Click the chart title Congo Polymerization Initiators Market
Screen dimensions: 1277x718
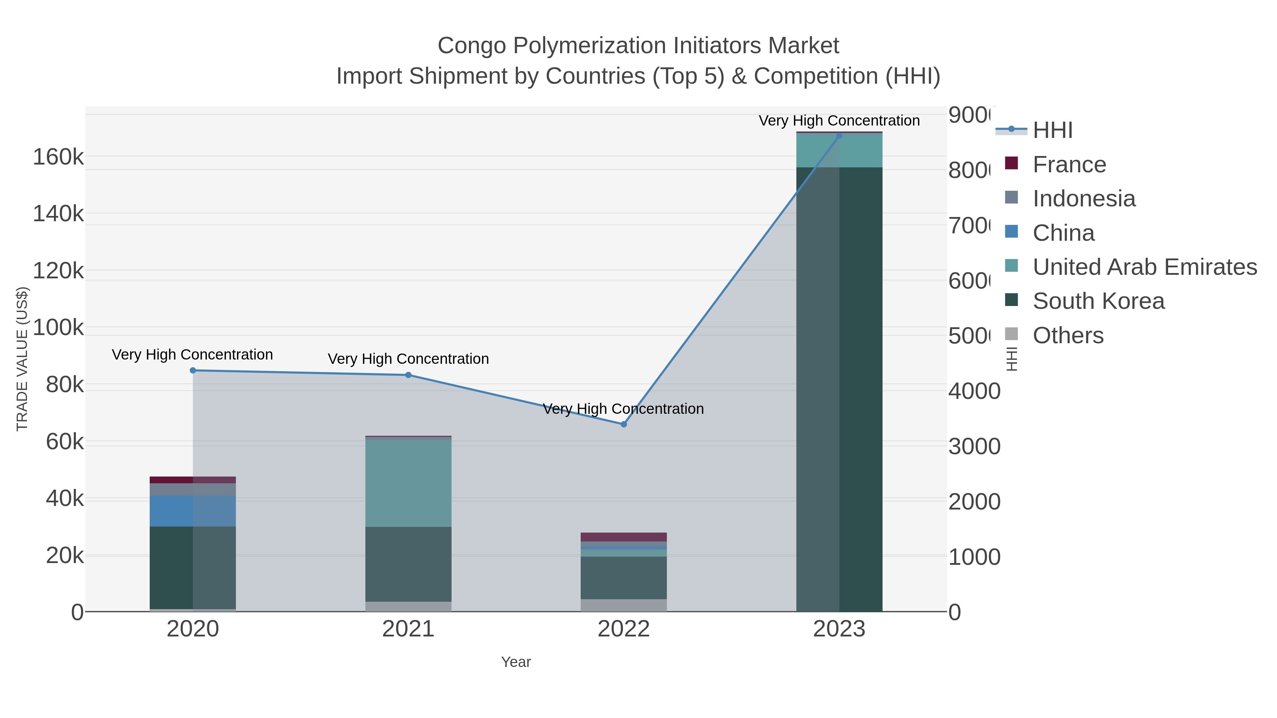point(638,46)
